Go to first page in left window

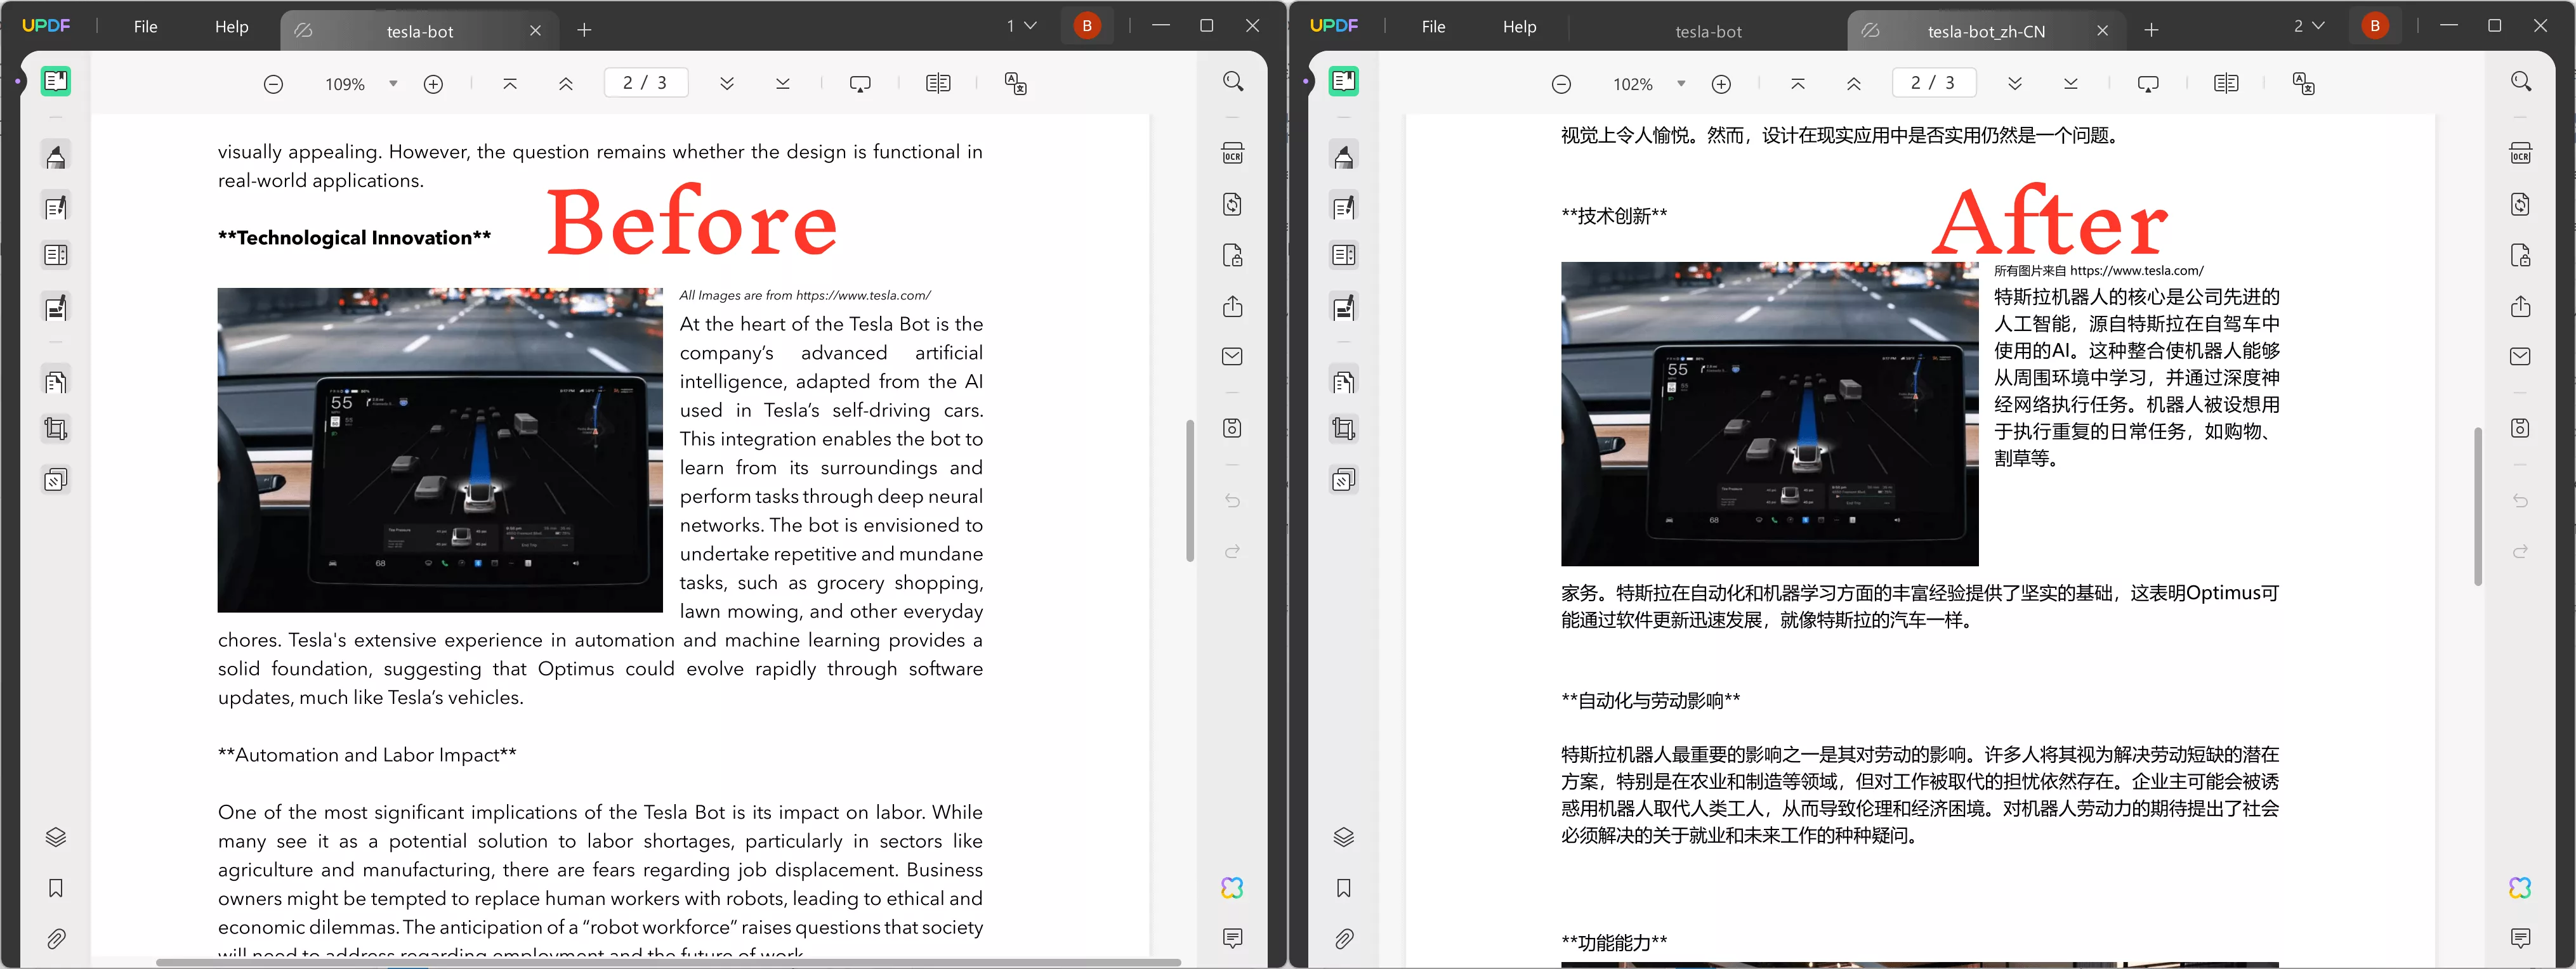tap(510, 84)
